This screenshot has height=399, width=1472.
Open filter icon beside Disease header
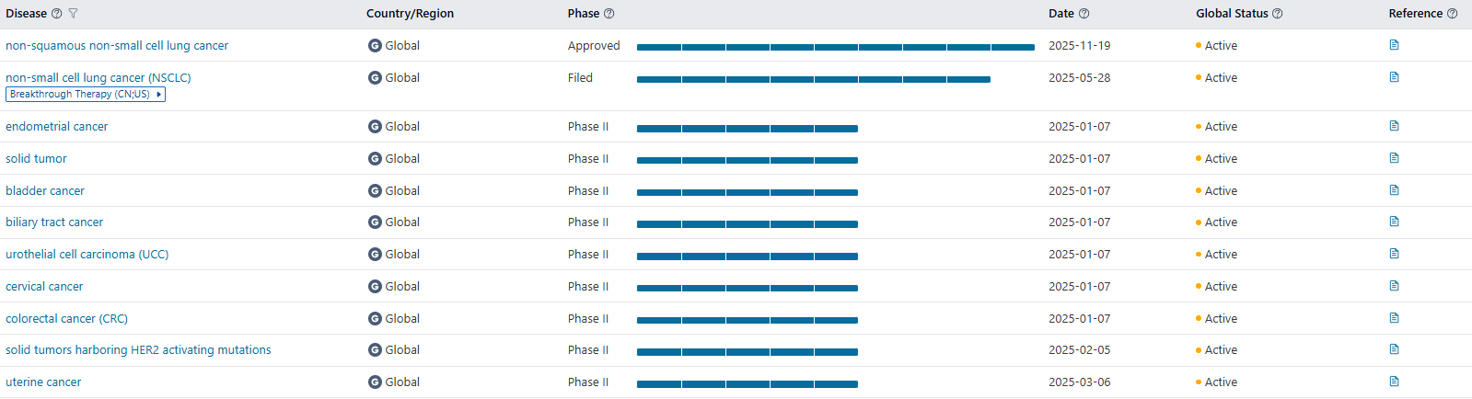(x=74, y=14)
